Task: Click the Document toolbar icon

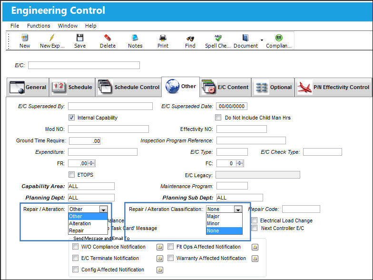Action: pos(245,38)
